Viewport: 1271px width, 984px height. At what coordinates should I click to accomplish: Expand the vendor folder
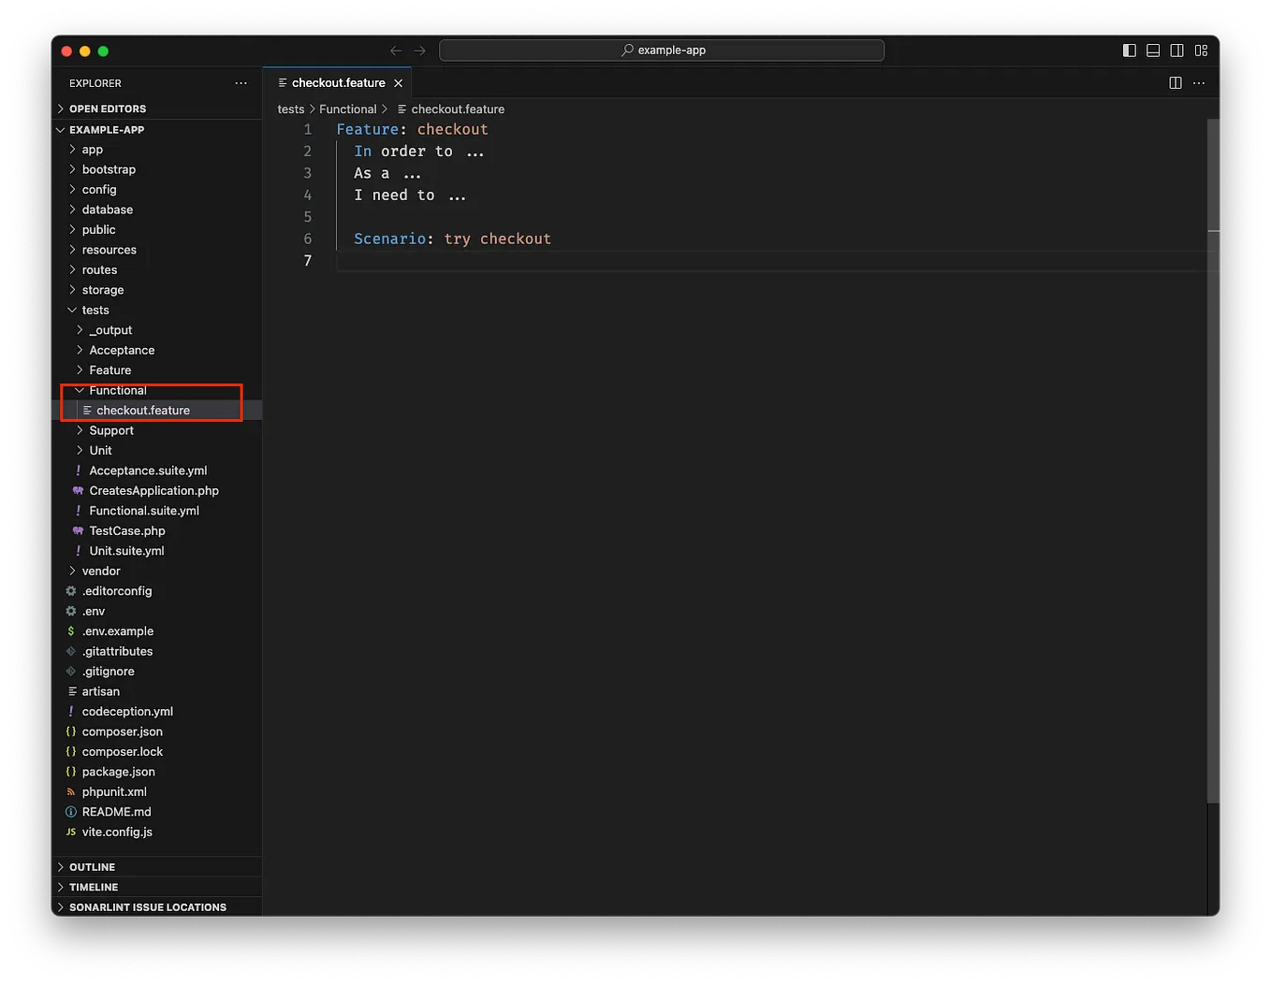click(x=101, y=571)
